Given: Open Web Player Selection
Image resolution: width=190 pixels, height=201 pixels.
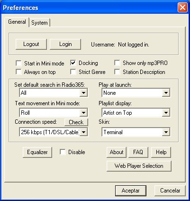Looking at the screenshot, I should coord(139,166).
